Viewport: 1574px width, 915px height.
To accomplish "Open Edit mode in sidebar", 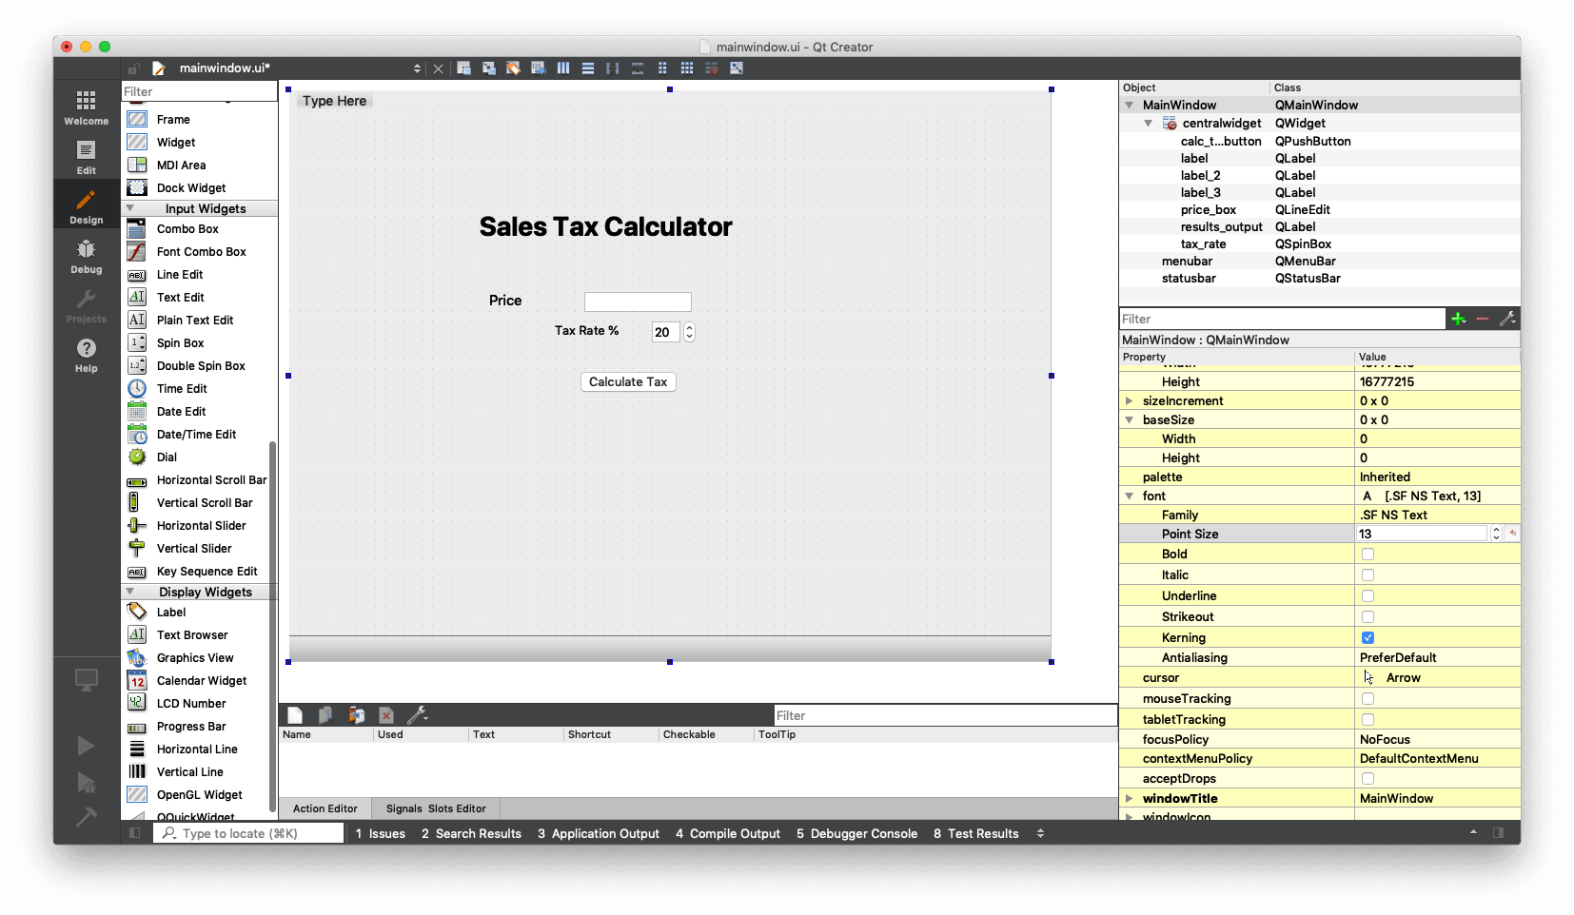I will coord(86,157).
